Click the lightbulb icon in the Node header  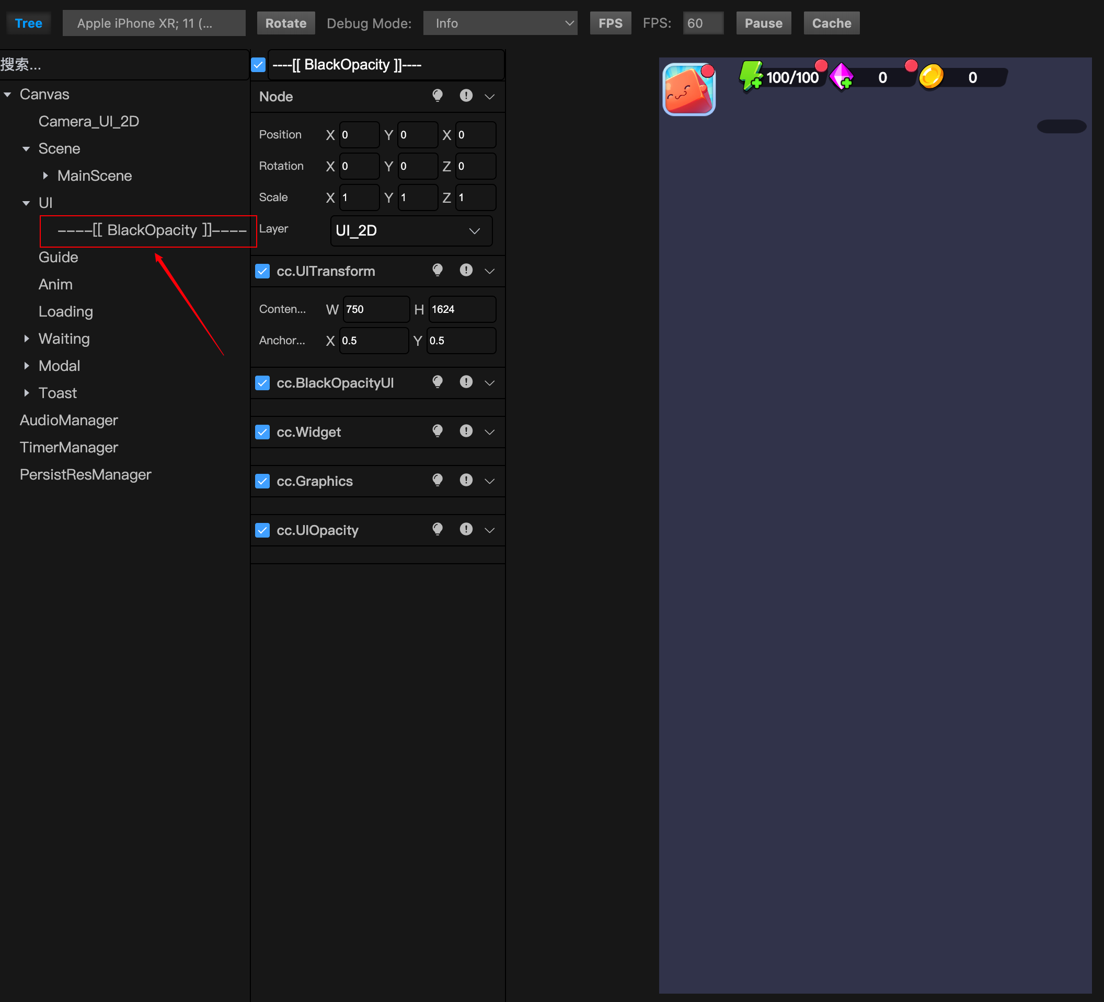point(437,96)
